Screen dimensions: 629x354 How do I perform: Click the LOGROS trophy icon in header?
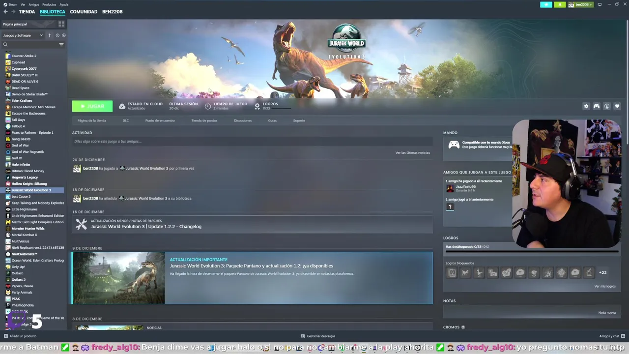click(x=257, y=106)
